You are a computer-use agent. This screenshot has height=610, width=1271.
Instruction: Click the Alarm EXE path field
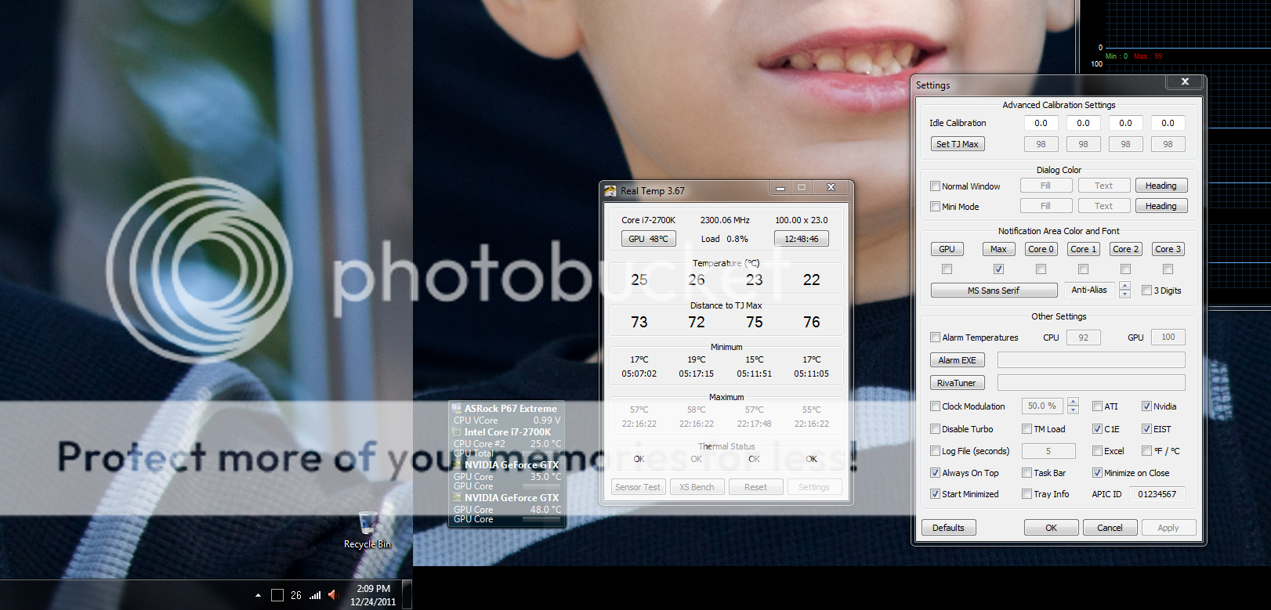coord(1092,360)
